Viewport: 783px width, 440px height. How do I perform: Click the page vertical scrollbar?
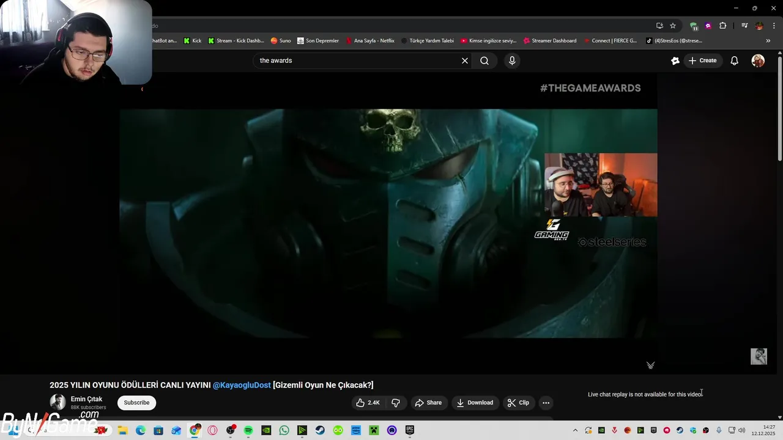coord(780,110)
